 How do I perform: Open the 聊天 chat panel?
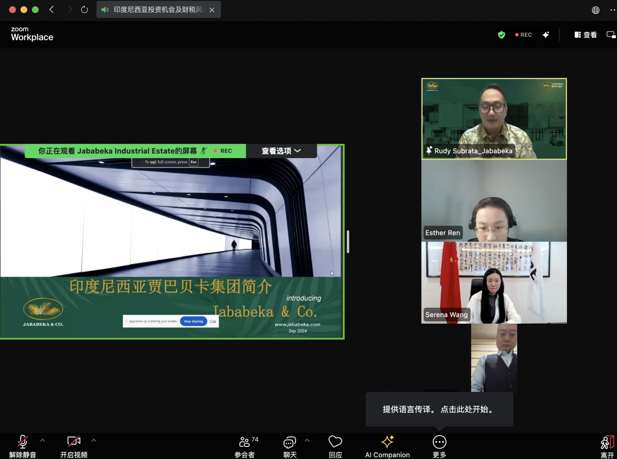[x=290, y=446]
